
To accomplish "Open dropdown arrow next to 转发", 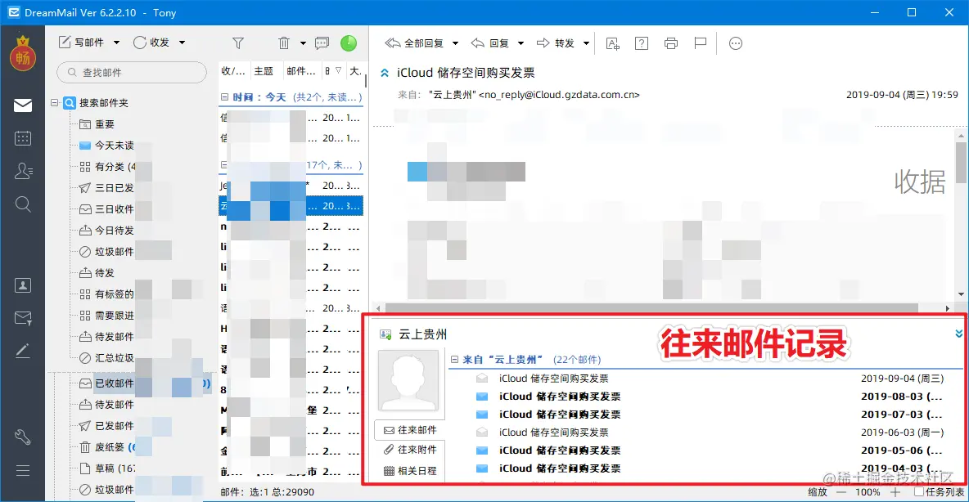I will [x=587, y=43].
